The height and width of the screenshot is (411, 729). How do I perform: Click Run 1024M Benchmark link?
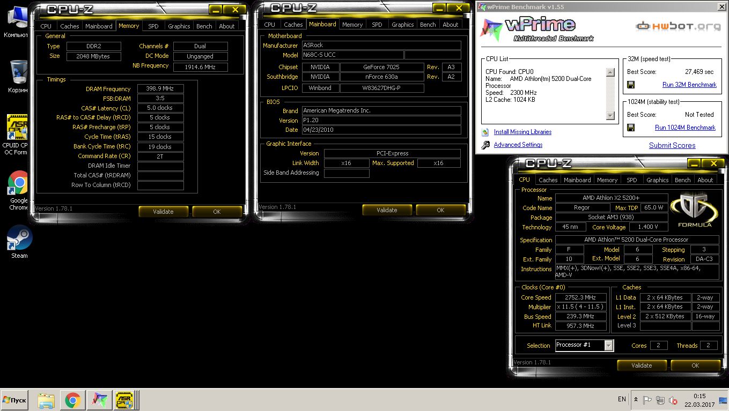click(685, 128)
